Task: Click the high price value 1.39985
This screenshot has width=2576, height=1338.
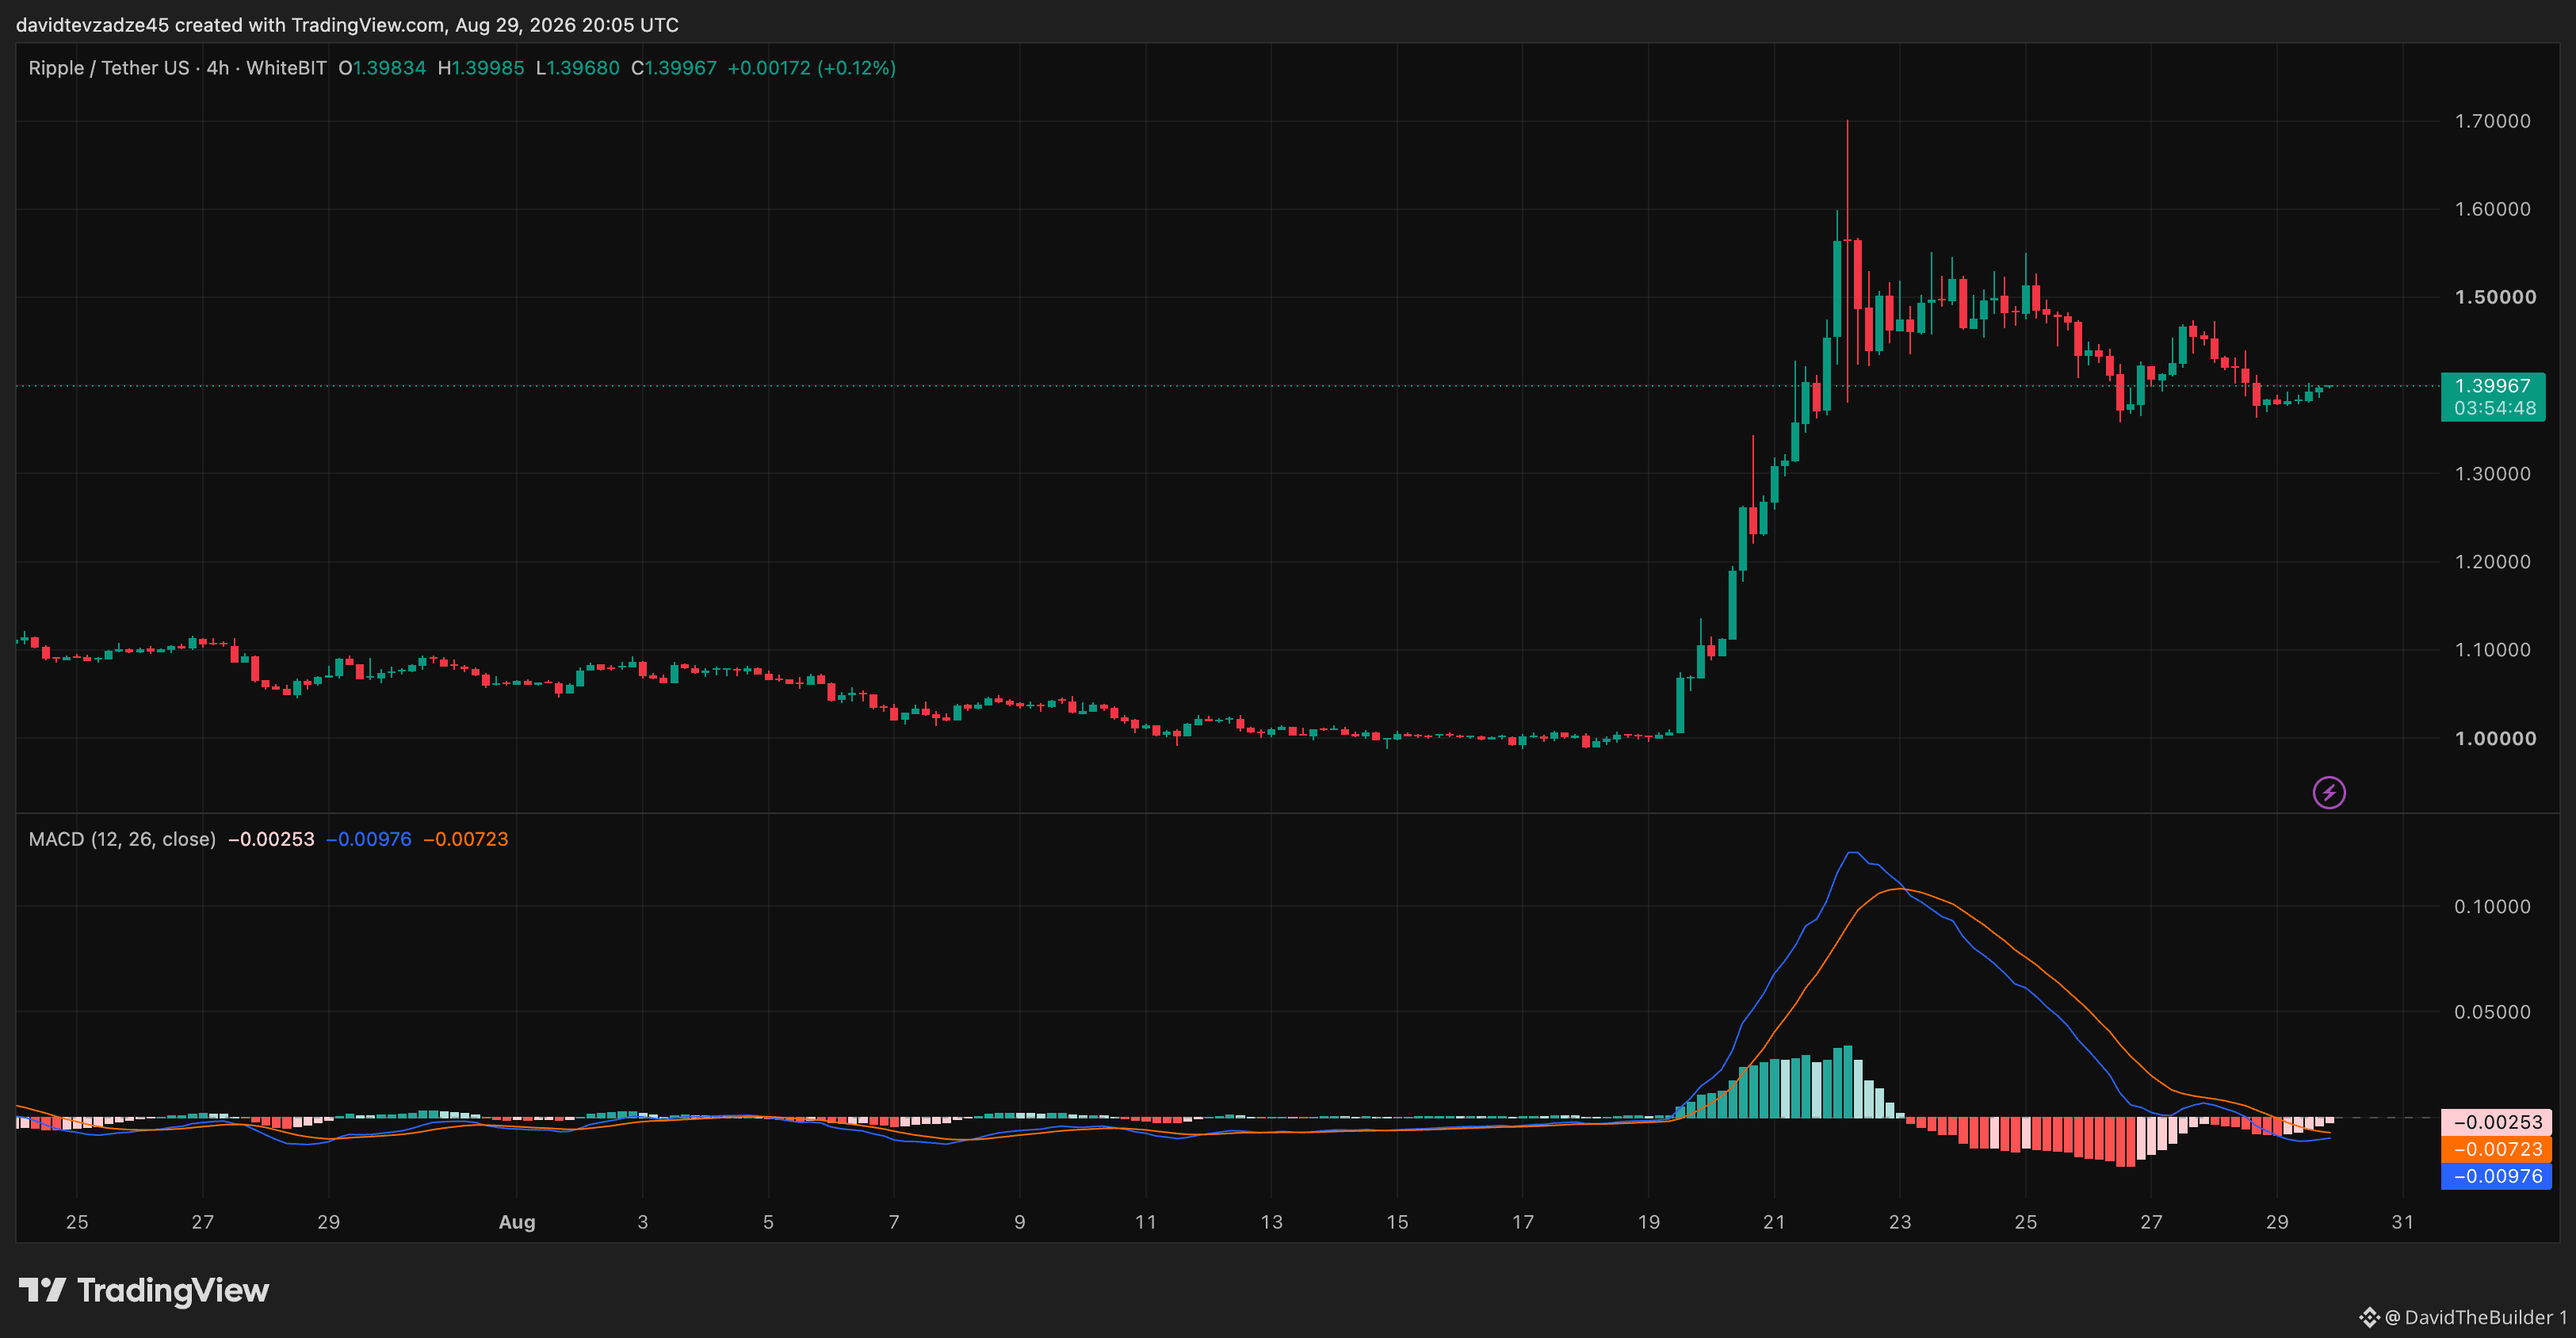Action: pos(488,68)
